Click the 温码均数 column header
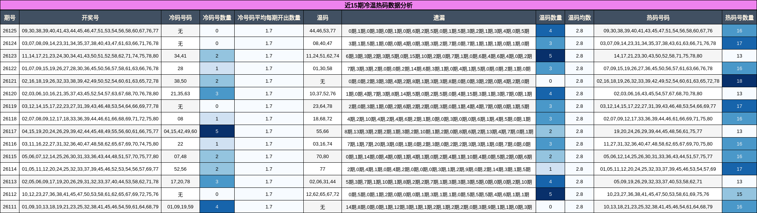 (x=580, y=18)
